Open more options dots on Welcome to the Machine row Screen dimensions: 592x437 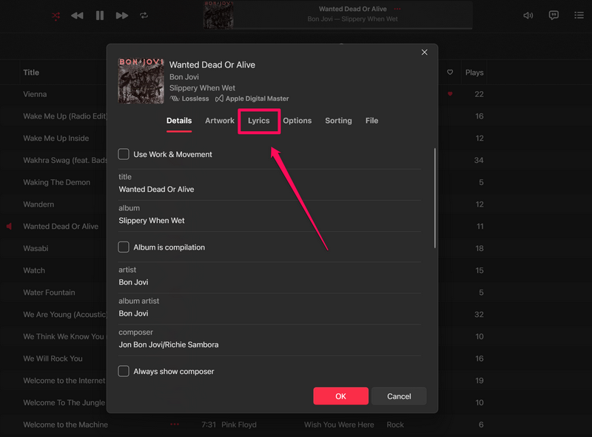175,424
